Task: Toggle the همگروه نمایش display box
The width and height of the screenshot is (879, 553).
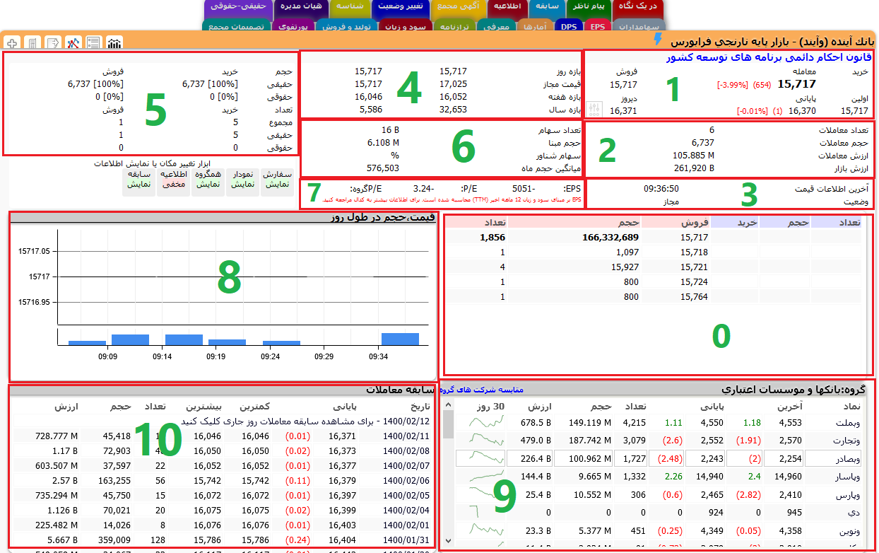Action: (x=208, y=180)
